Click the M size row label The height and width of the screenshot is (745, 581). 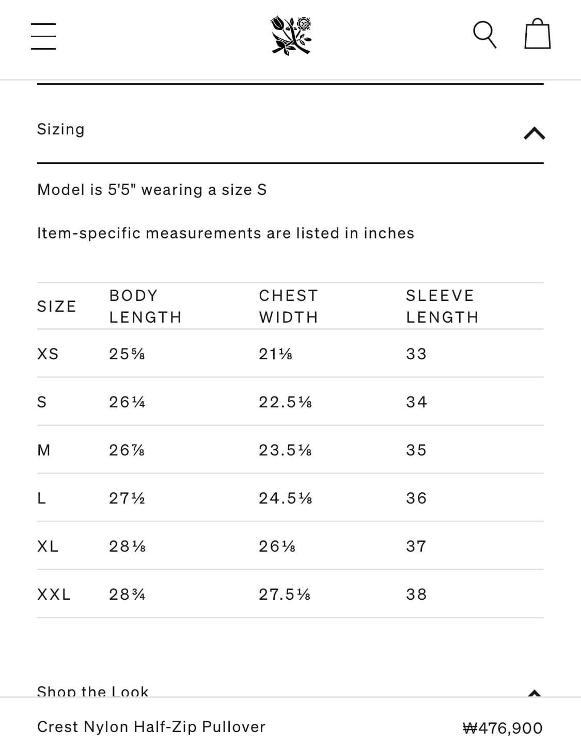click(44, 450)
